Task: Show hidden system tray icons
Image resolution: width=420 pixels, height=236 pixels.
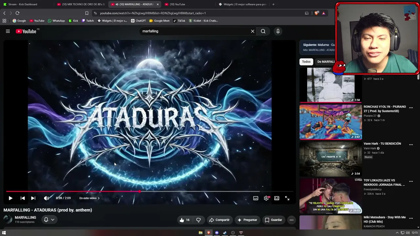Action: [397, 233]
